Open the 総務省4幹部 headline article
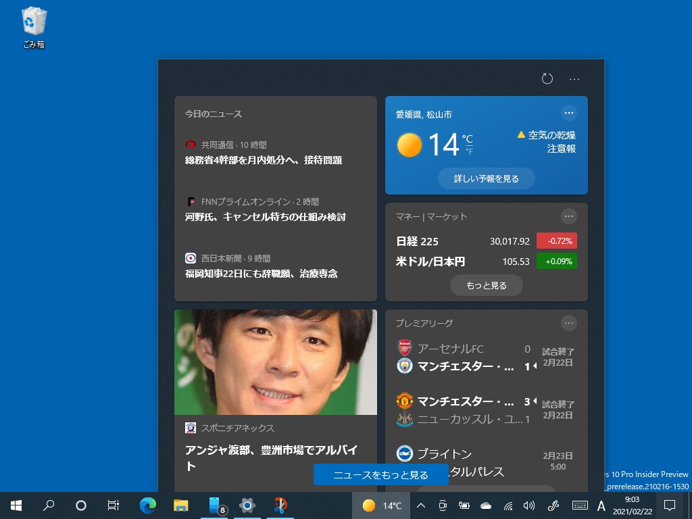The image size is (692, 519). [x=264, y=160]
